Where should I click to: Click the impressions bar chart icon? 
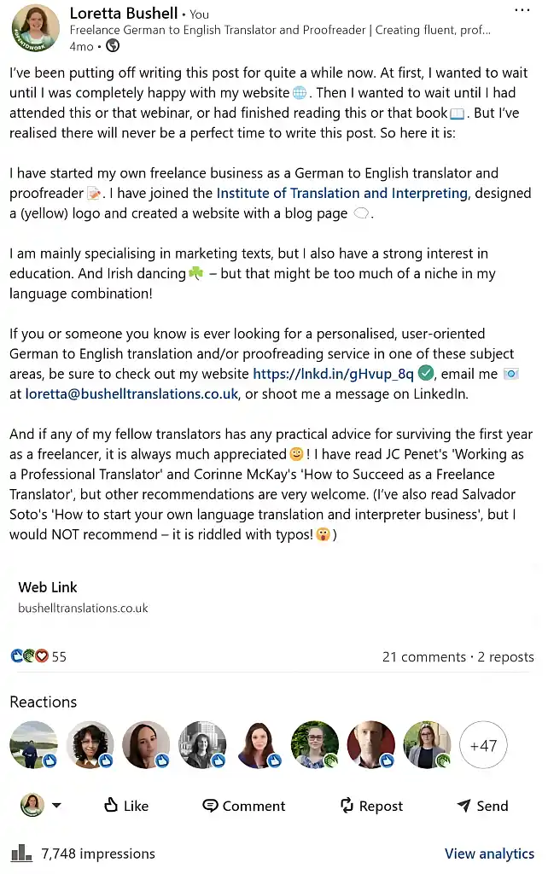[21, 853]
